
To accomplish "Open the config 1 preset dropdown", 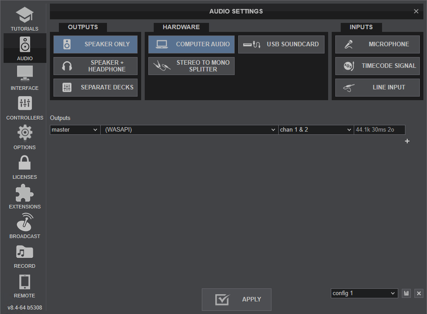I will 365,293.
